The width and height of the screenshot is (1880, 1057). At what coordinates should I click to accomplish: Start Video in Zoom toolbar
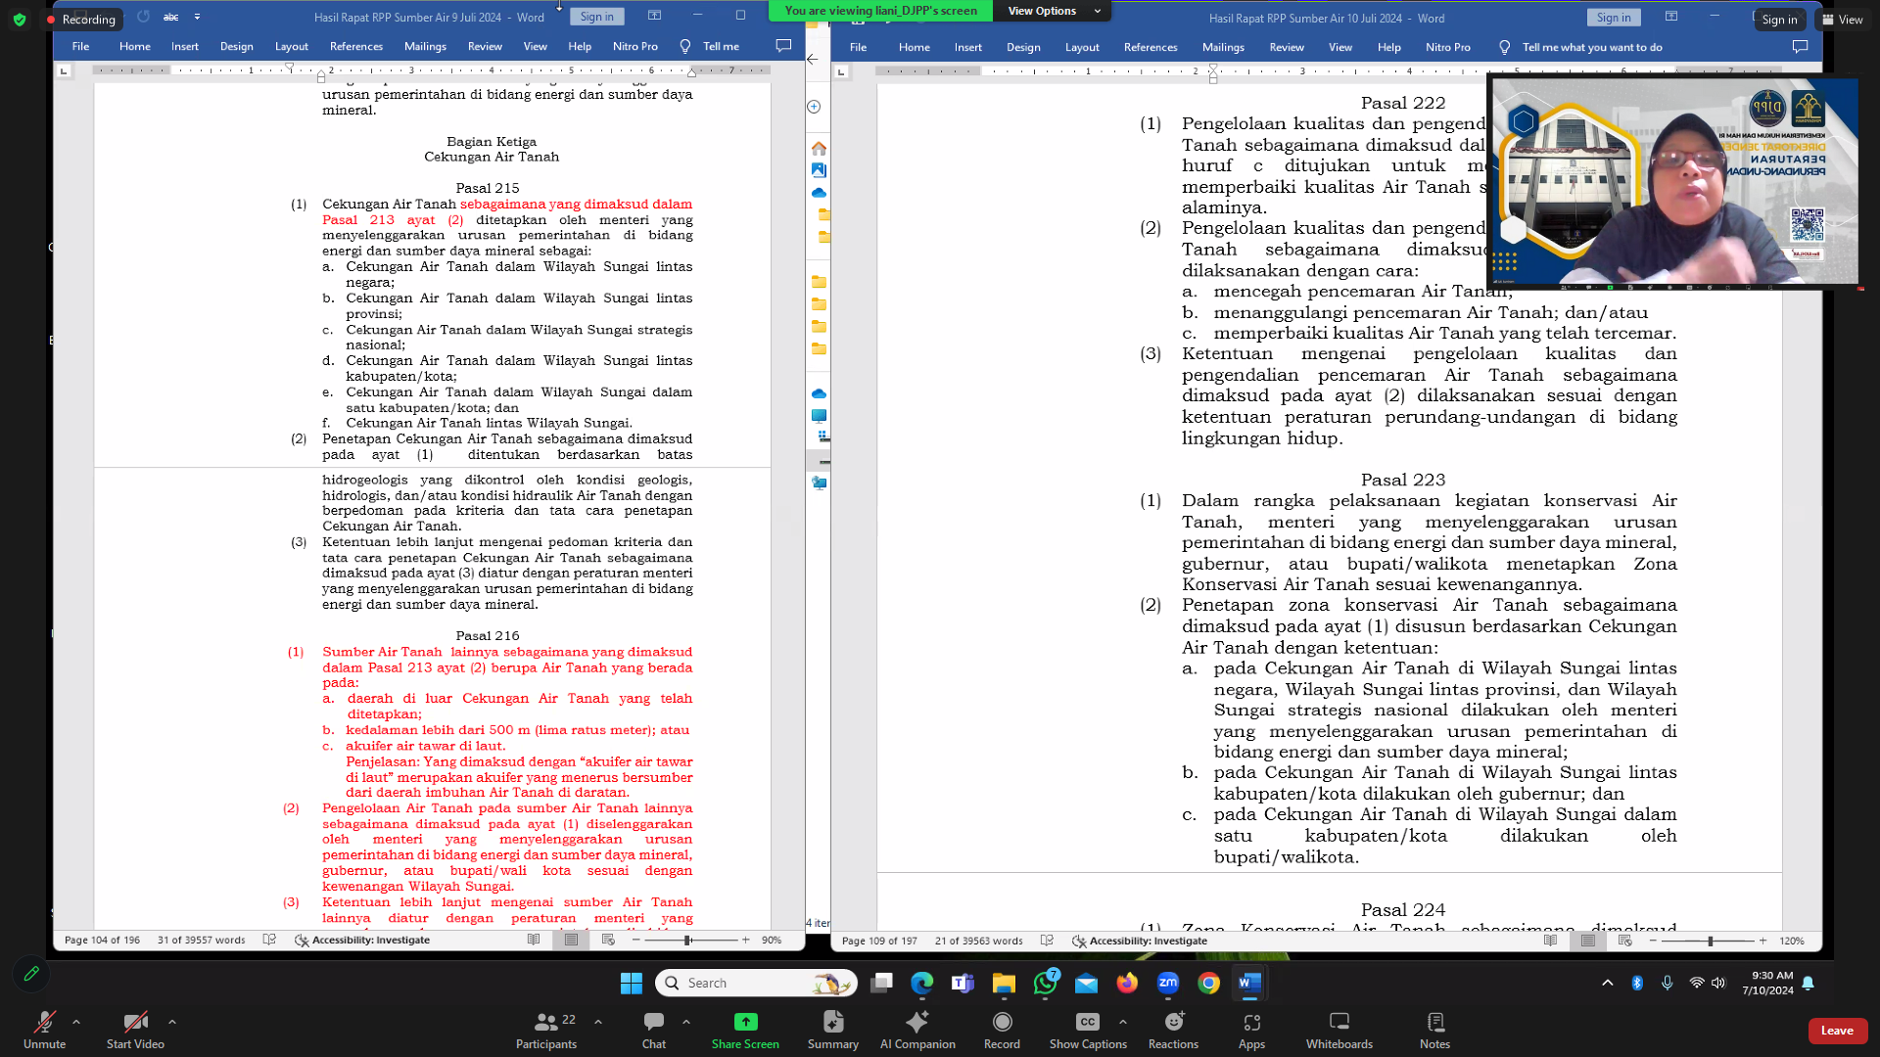pyautogui.click(x=135, y=1030)
